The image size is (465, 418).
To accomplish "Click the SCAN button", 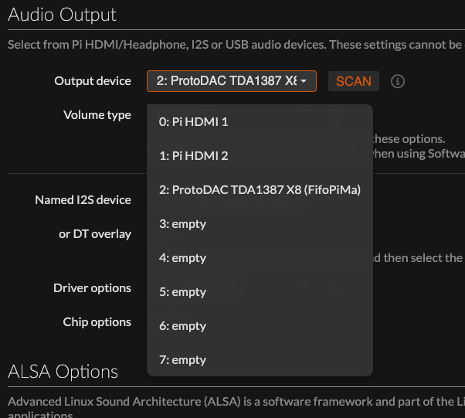I will (354, 81).
